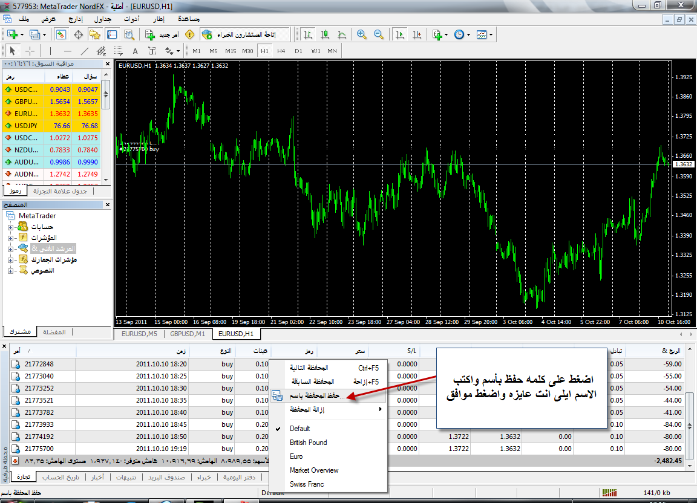Select the text label 'A' tool
The image size is (697, 503).
[136, 51]
